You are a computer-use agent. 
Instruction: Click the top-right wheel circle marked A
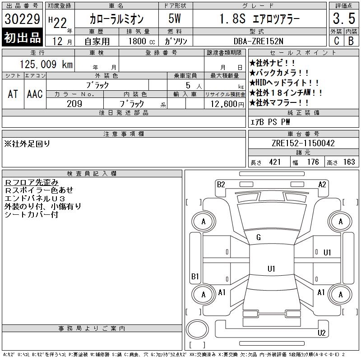pyautogui.click(x=340, y=222)
